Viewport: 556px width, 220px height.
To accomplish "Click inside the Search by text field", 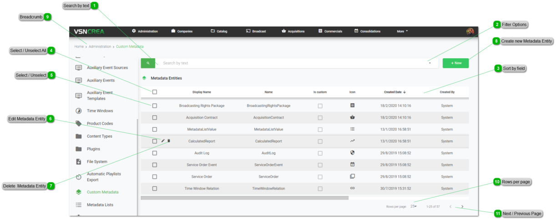I will click(291, 63).
